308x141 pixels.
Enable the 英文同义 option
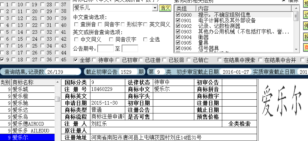(x=145, y=25)
